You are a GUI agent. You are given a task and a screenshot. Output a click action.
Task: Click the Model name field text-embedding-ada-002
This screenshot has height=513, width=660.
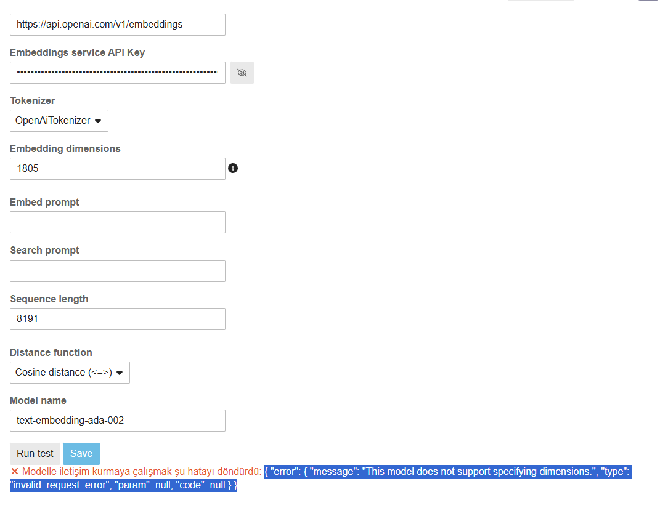point(118,421)
